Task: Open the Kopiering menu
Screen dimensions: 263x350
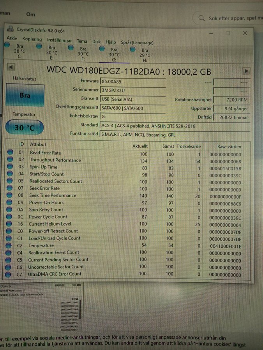Action: tap(32, 39)
